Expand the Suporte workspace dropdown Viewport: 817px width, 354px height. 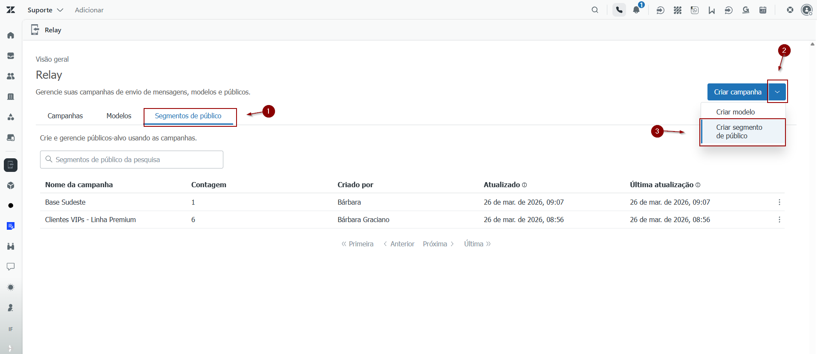click(x=45, y=10)
